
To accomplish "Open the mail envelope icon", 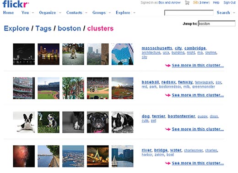I will point(195,3).
